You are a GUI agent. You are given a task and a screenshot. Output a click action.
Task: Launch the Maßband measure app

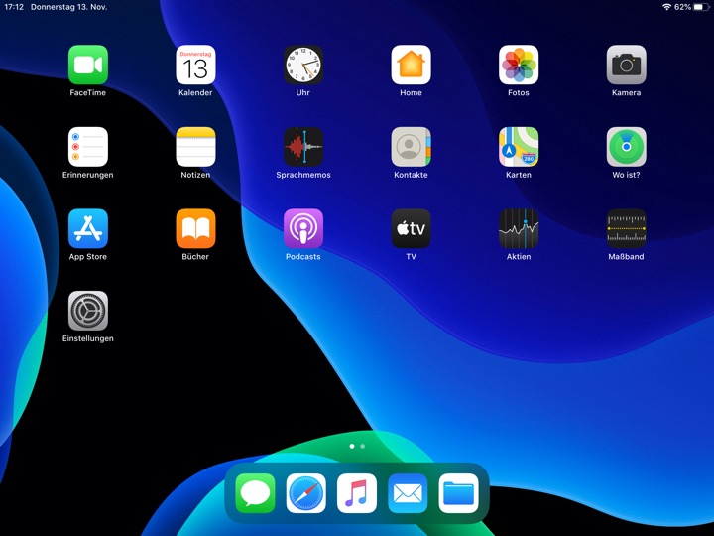point(626,229)
